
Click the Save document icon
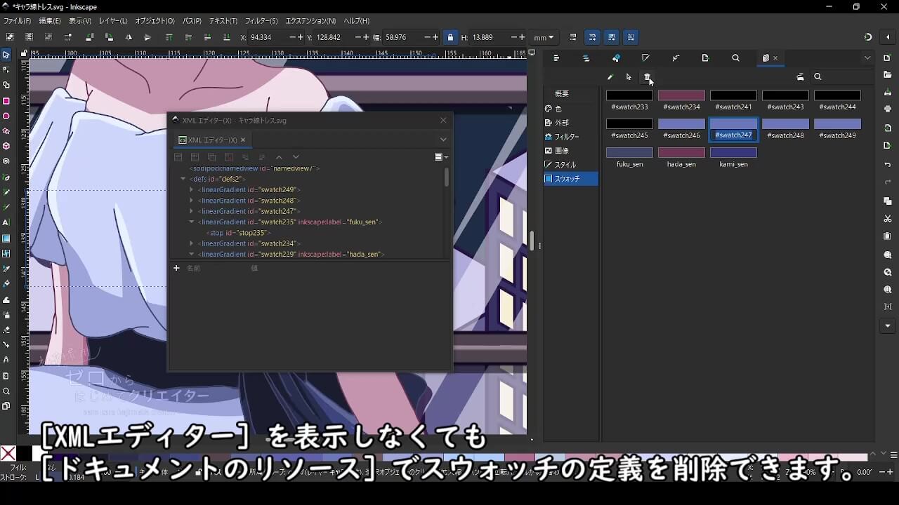pos(888,92)
